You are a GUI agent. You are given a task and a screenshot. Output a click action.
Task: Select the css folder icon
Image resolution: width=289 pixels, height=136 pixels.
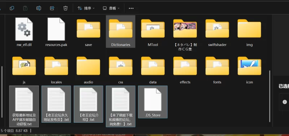(x=121, y=66)
